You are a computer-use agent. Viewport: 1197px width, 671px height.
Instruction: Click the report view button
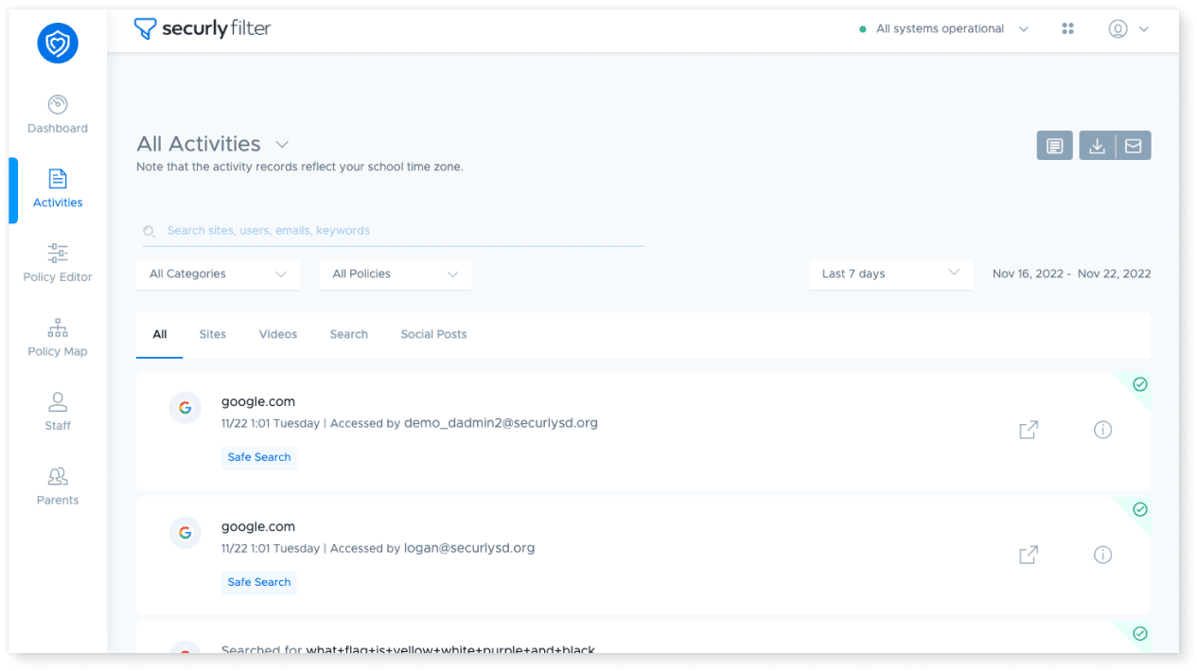tap(1054, 146)
